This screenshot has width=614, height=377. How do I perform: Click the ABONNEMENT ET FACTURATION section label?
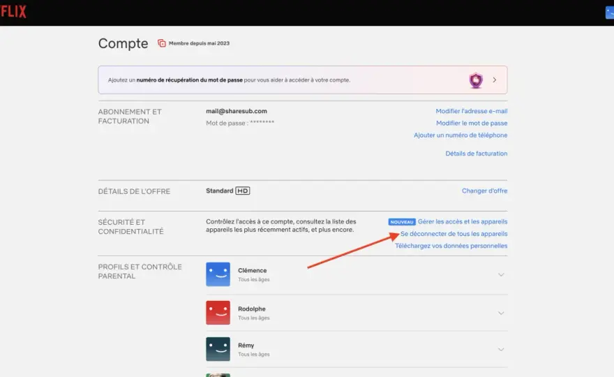(x=130, y=117)
